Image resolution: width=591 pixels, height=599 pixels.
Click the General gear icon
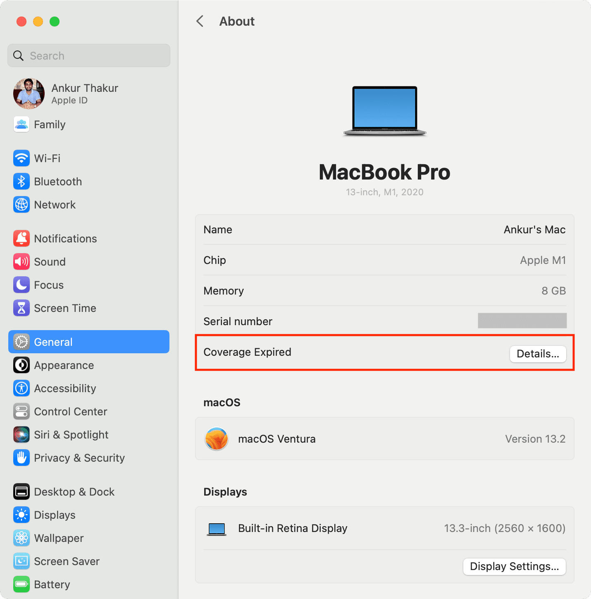pyautogui.click(x=21, y=342)
